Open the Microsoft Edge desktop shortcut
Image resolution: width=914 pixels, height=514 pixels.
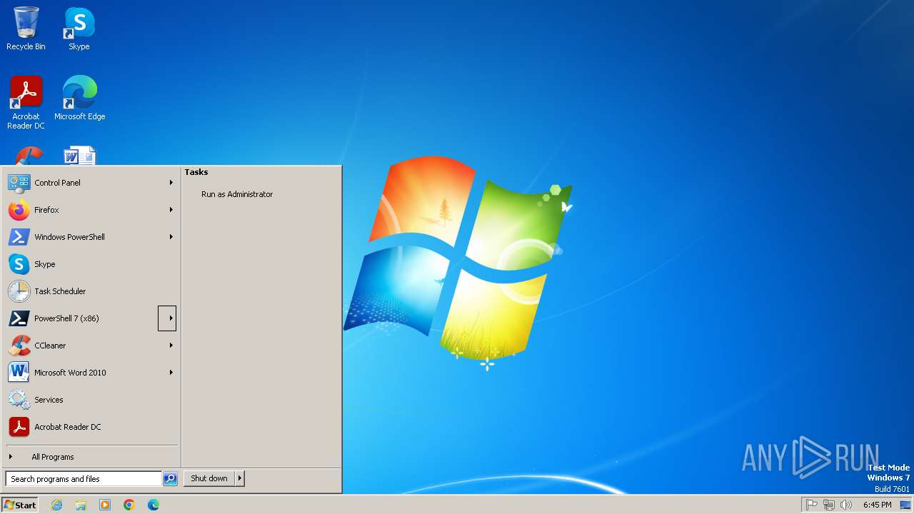[x=79, y=98]
